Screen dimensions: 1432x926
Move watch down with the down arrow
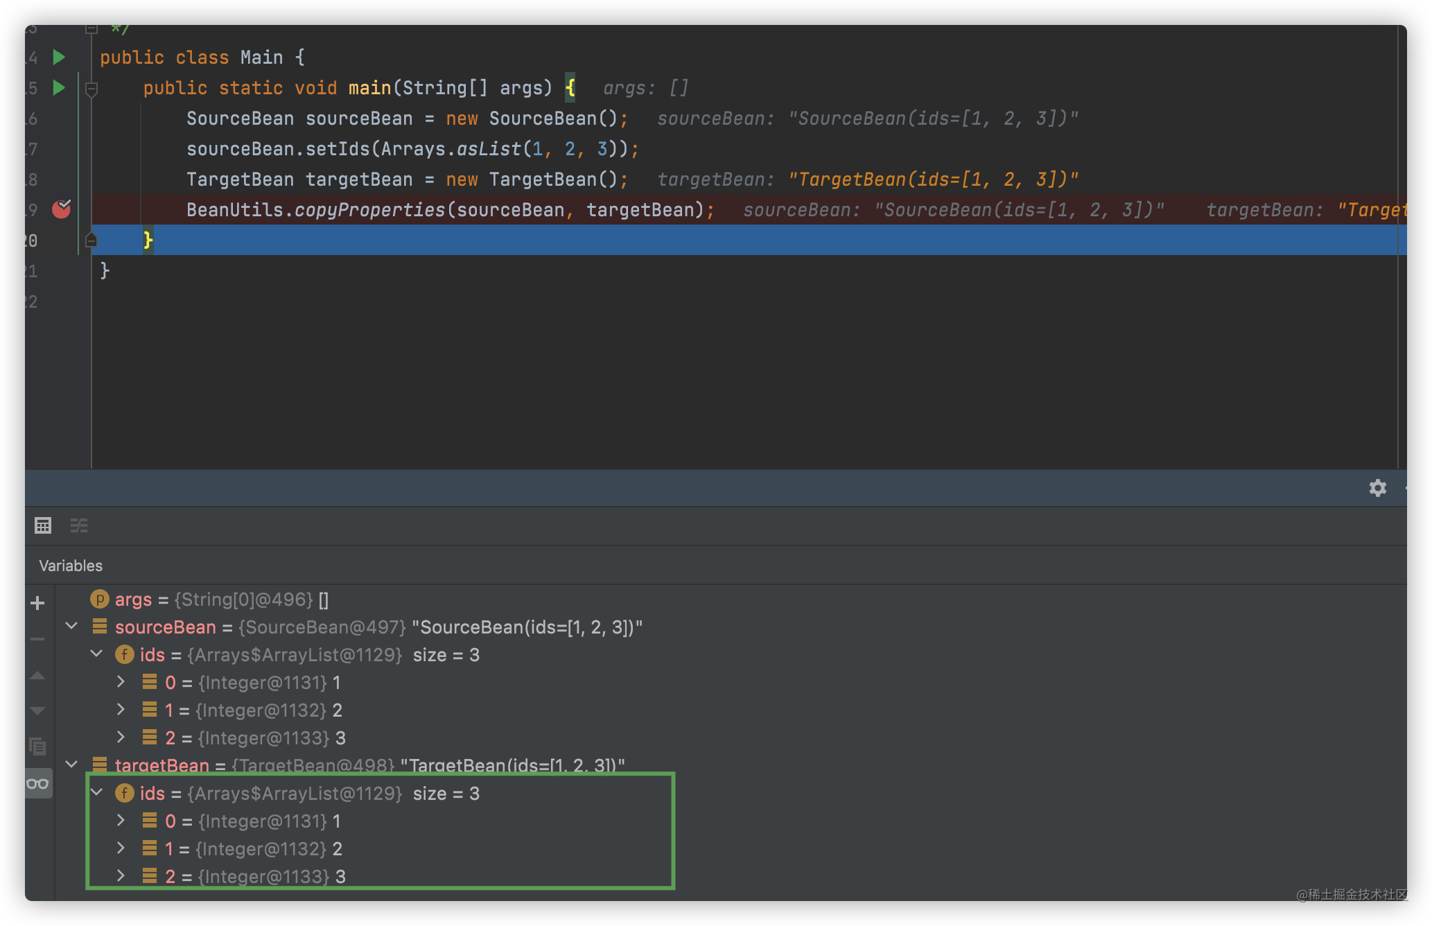[x=38, y=710]
